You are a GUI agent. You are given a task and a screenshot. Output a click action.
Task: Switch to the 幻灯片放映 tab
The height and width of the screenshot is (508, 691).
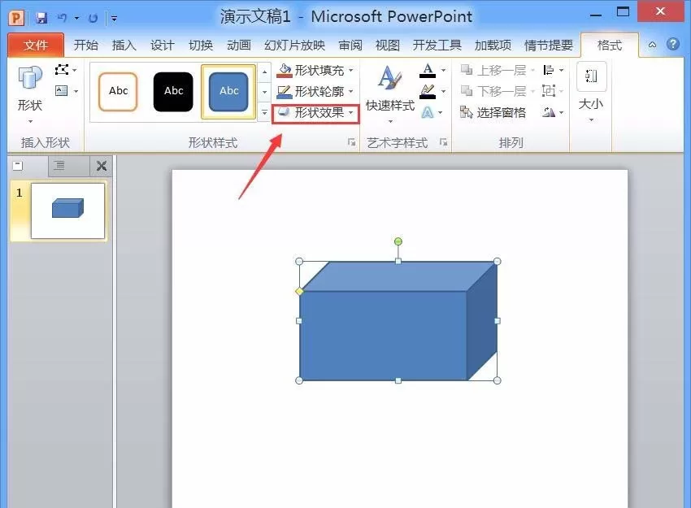click(x=295, y=45)
